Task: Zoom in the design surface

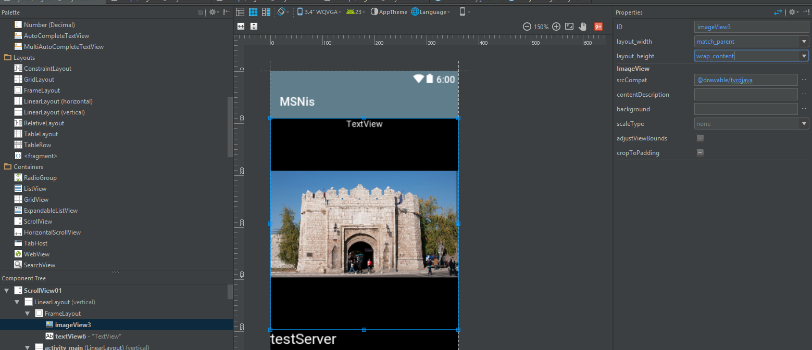Action: click(556, 27)
